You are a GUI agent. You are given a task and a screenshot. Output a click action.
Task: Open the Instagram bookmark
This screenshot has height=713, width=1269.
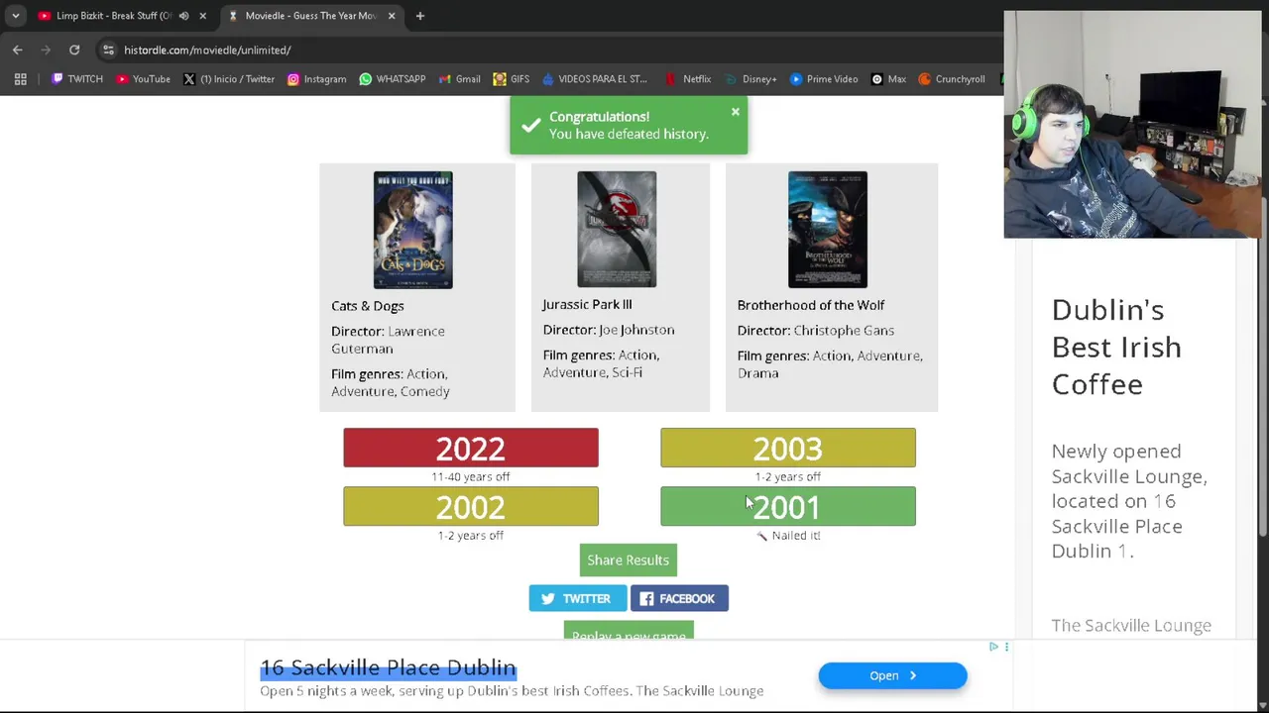pos(316,79)
